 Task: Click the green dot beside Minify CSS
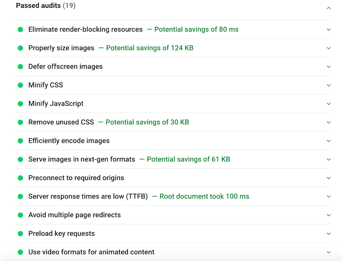click(x=21, y=85)
